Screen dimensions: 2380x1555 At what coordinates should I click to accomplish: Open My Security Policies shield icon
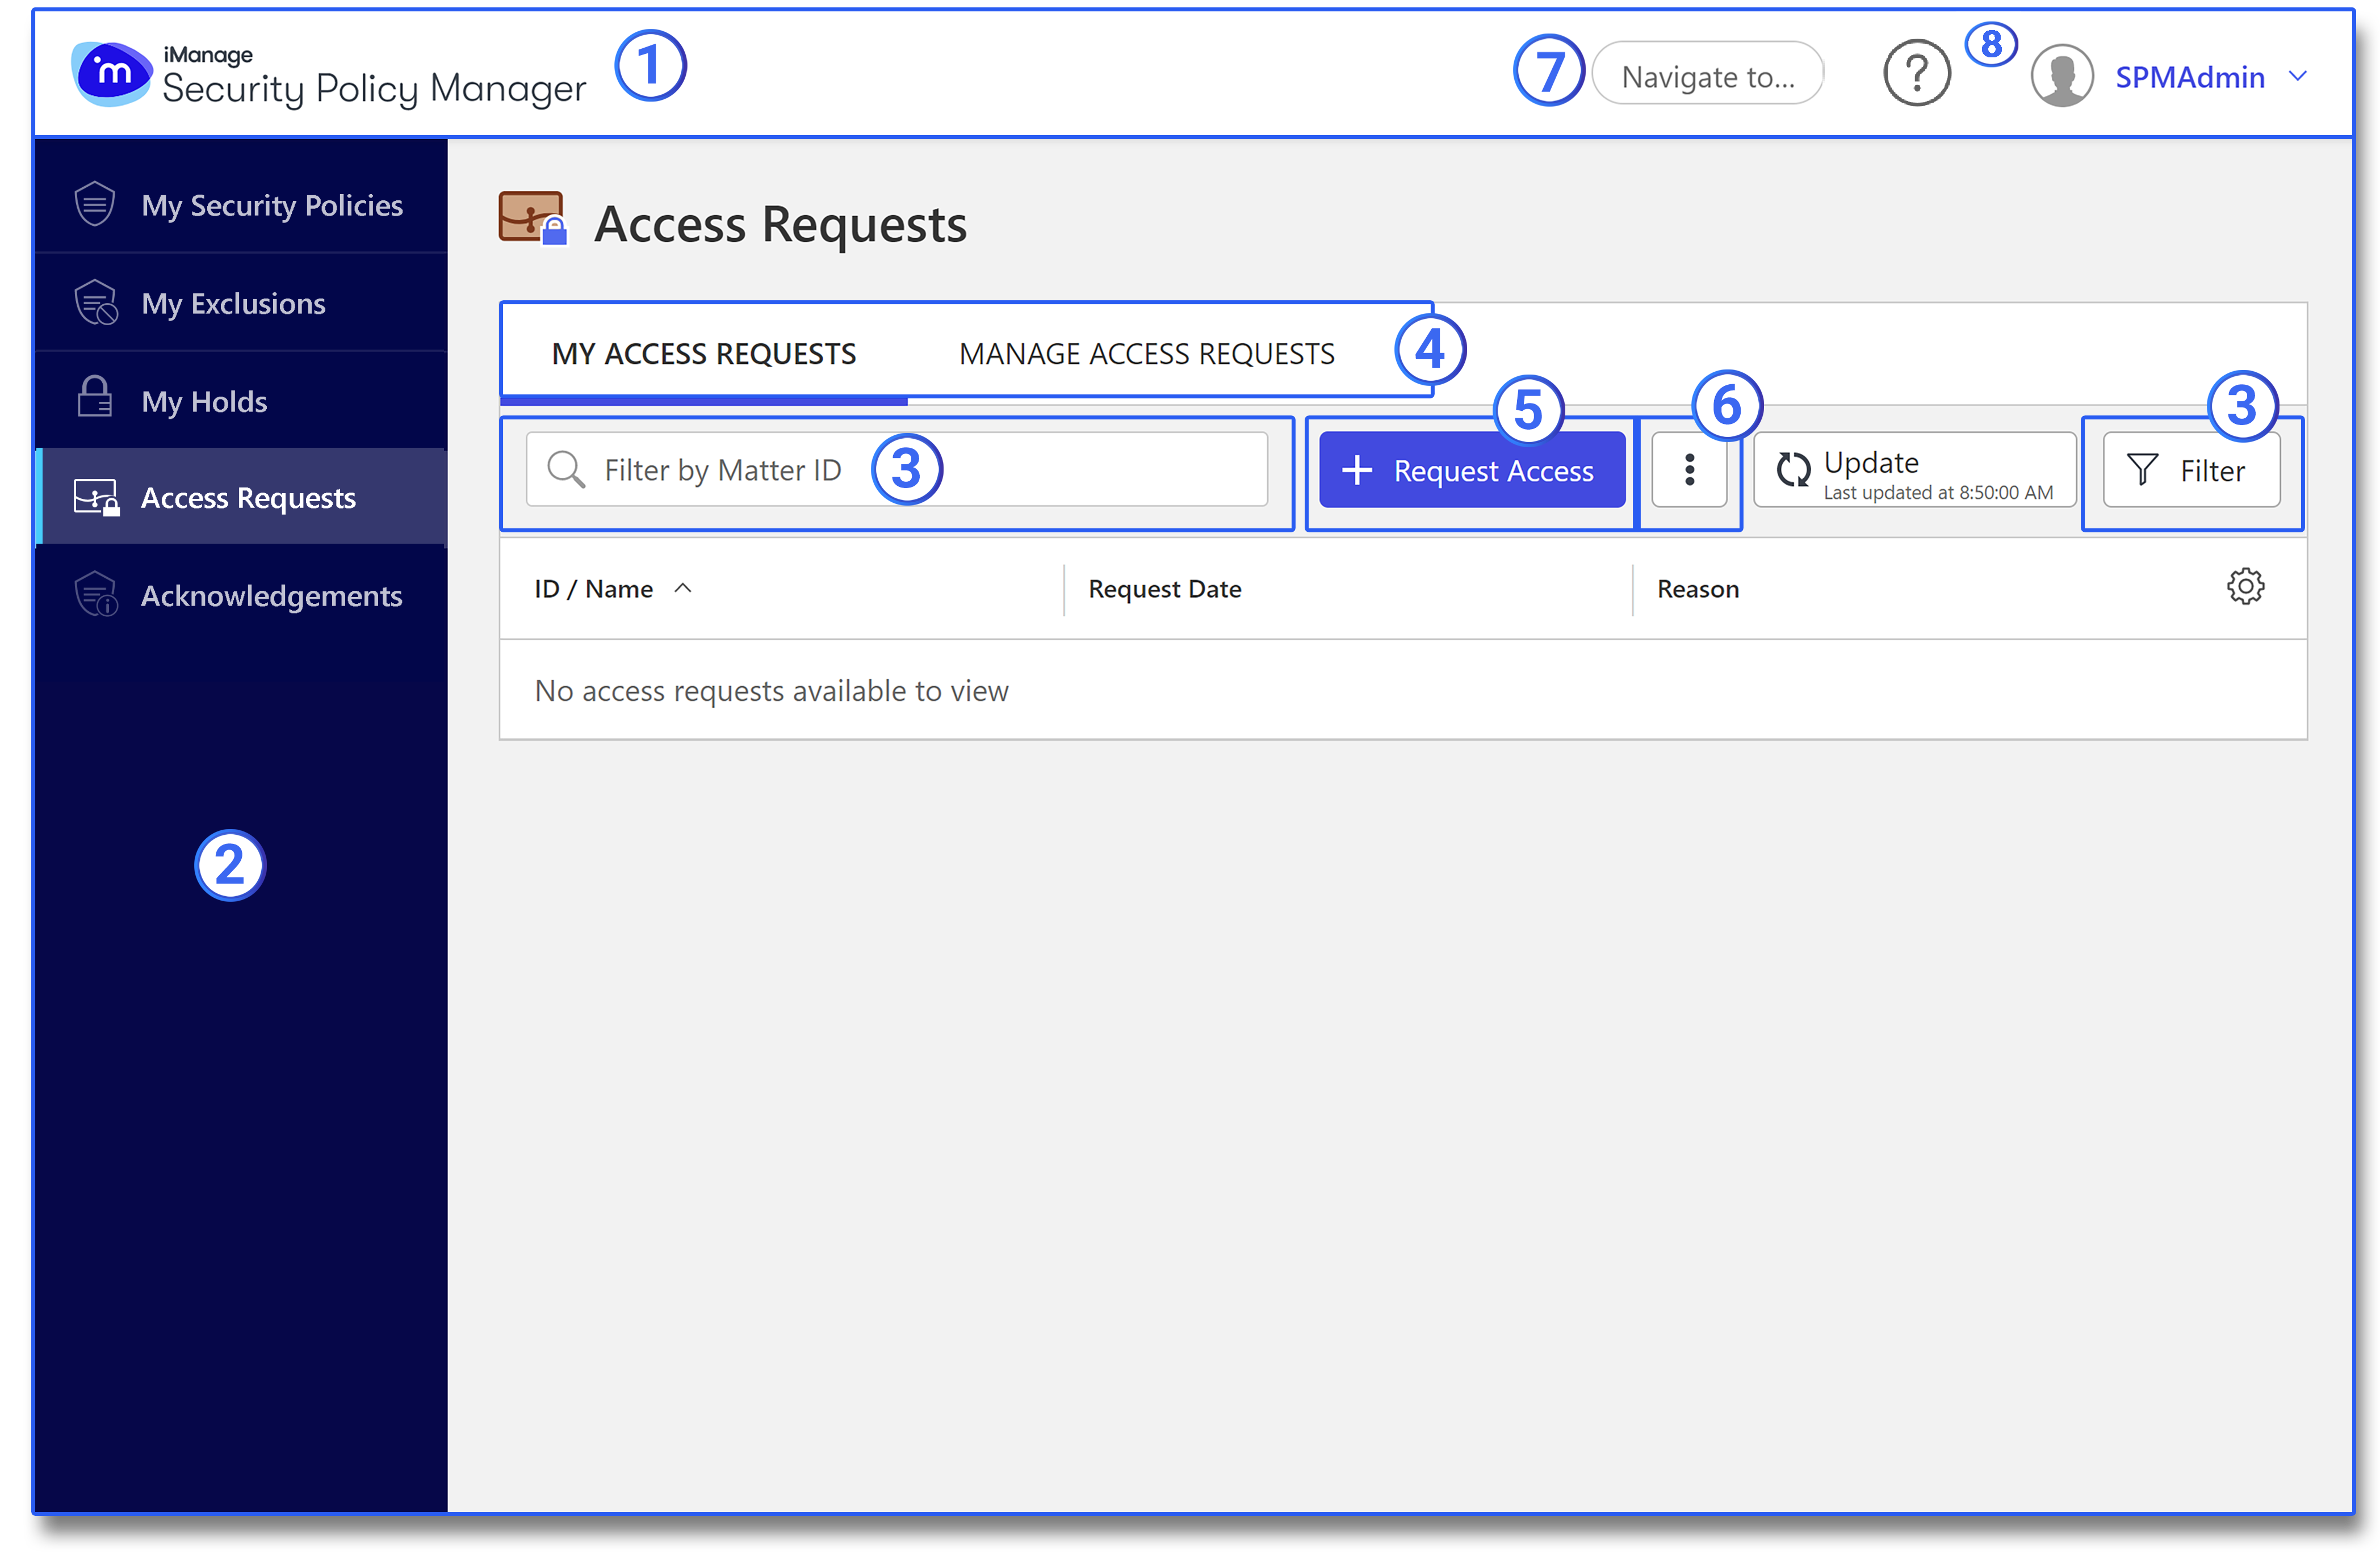95,204
